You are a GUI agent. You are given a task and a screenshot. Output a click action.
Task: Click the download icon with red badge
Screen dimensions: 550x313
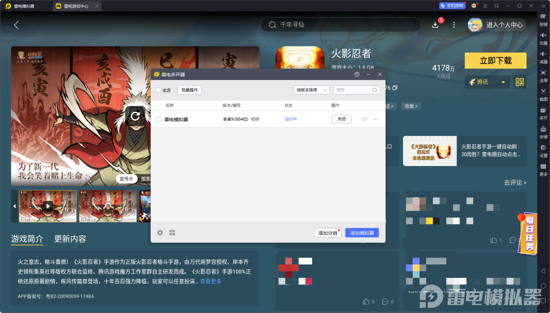pos(435,25)
